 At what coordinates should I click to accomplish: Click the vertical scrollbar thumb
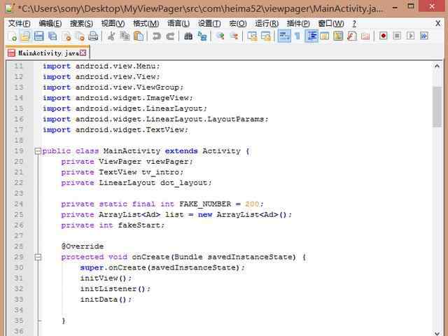[x=437, y=106]
